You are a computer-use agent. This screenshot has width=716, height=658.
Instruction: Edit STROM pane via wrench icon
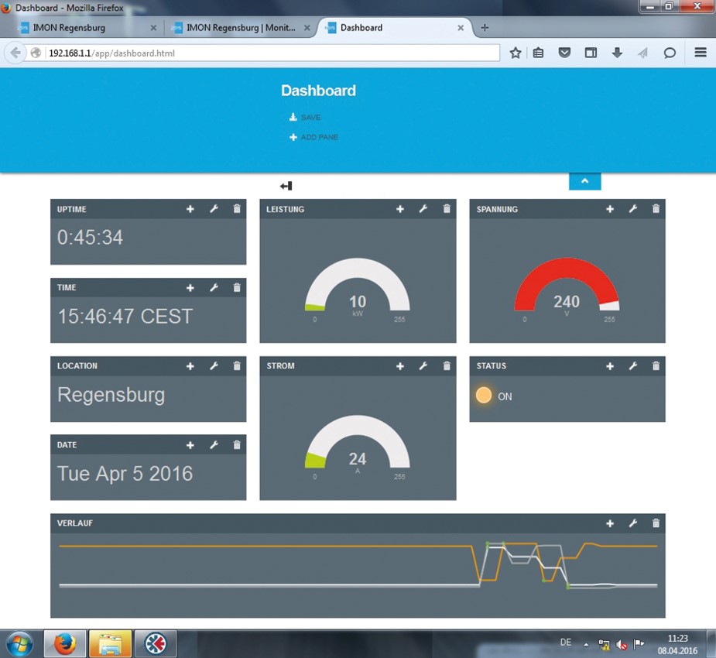[423, 366]
